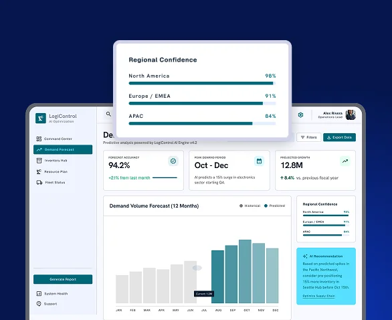This screenshot has width=392, height=320.
Task: Go to Inventory Hub in sidebar
Action: pos(63,161)
